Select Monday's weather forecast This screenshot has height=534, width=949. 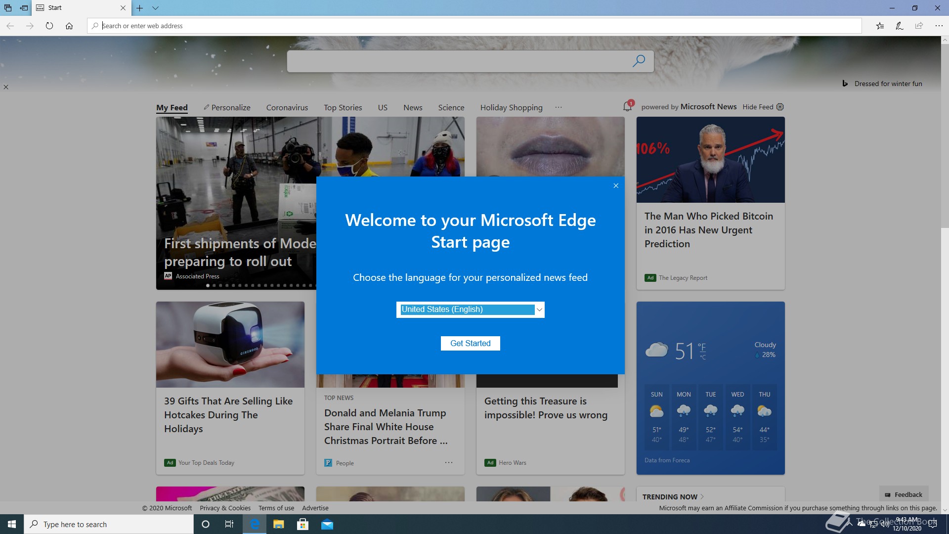click(x=684, y=417)
